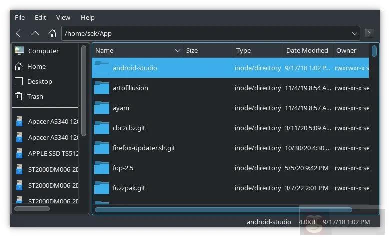The height and width of the screenshot is (237, 390).
Task: Select the ayam folder name
Action: tap(121, 108)
